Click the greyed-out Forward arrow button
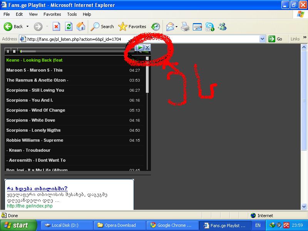The width and height of the screenshot is (308, 231). coord(38,27)
